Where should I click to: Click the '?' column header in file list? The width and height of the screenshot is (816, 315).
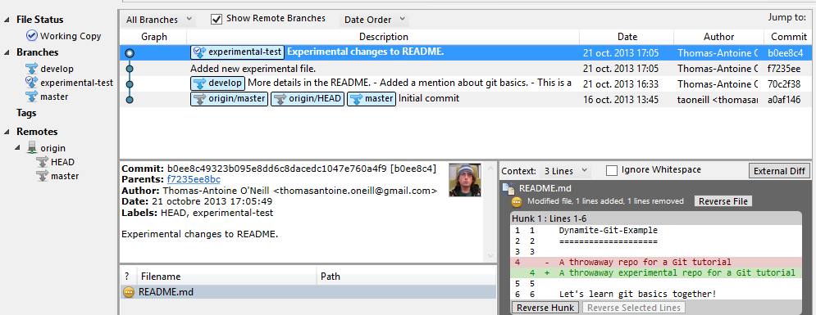(x=128, y=277)
